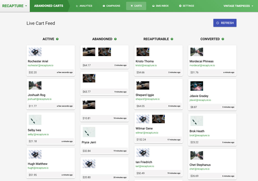
Task: Open Joshuah Rog's product thumbnail
Action: click(x=35, y=85)
